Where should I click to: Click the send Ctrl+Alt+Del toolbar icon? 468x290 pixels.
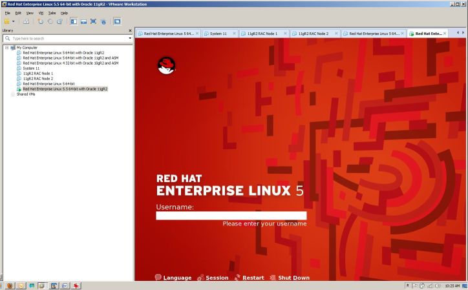[27, 21]
